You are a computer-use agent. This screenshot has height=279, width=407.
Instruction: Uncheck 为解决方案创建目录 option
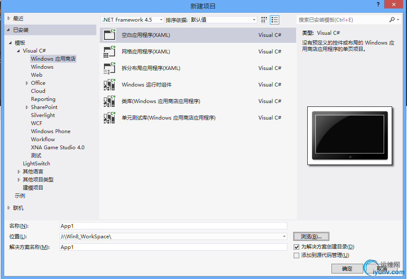[x=296, y=246]
